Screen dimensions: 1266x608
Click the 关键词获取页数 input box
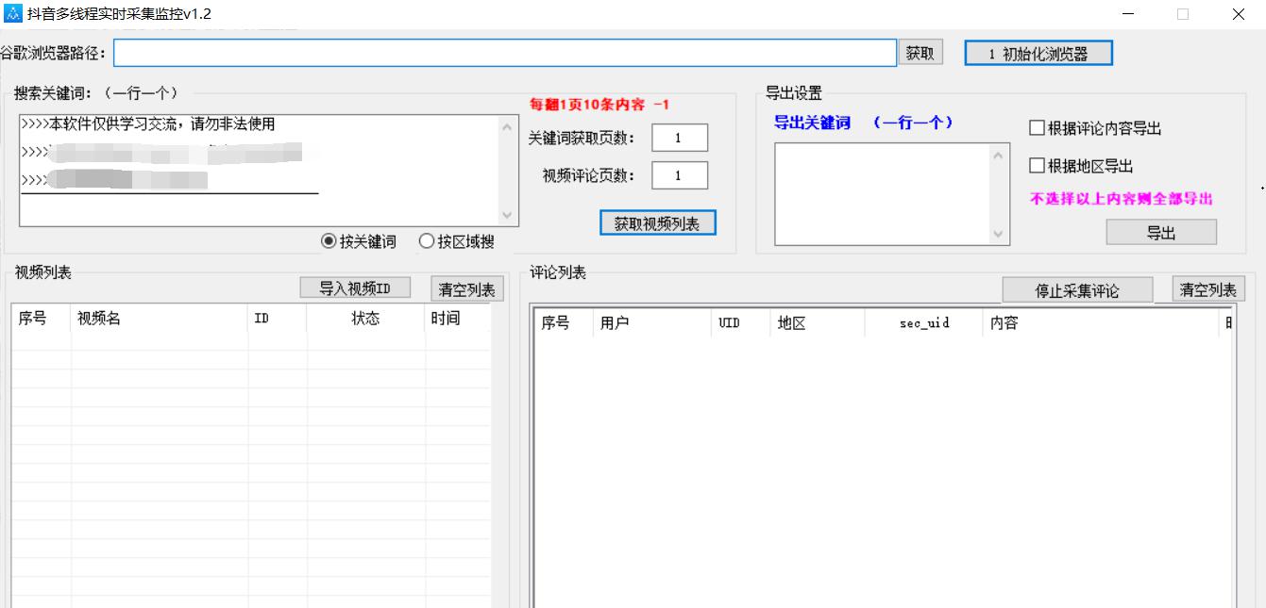pos(679,138)
